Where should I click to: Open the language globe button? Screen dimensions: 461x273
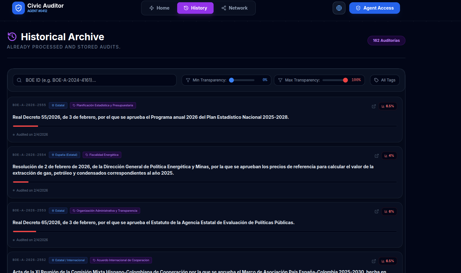pyautogui.click(x=339, y=8)
